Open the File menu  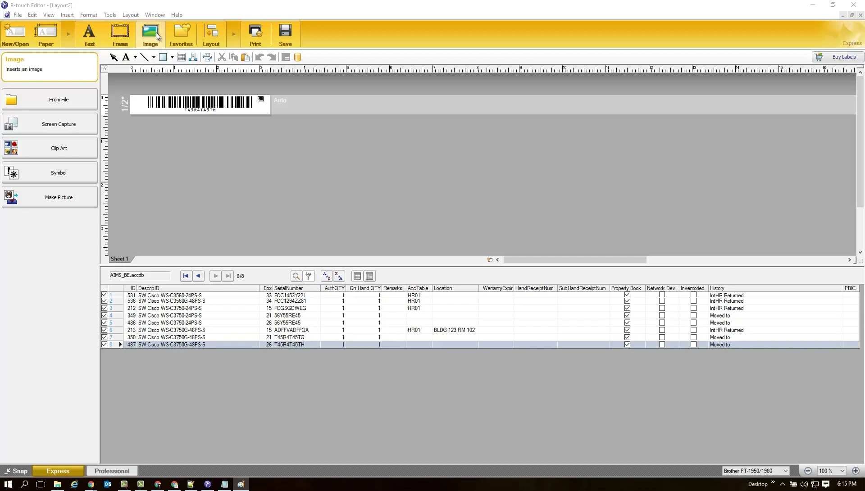click(x=18, y=15)
